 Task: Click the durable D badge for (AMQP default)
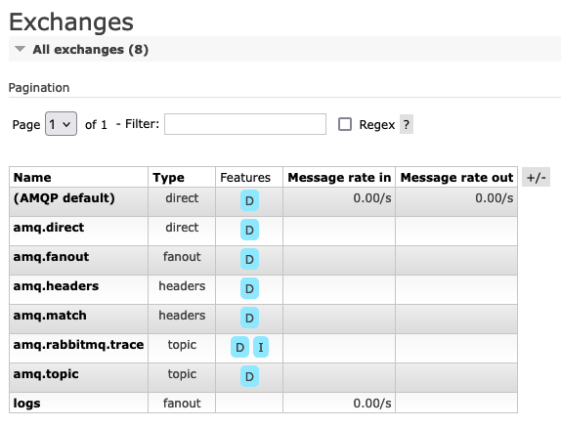[249, 200]
